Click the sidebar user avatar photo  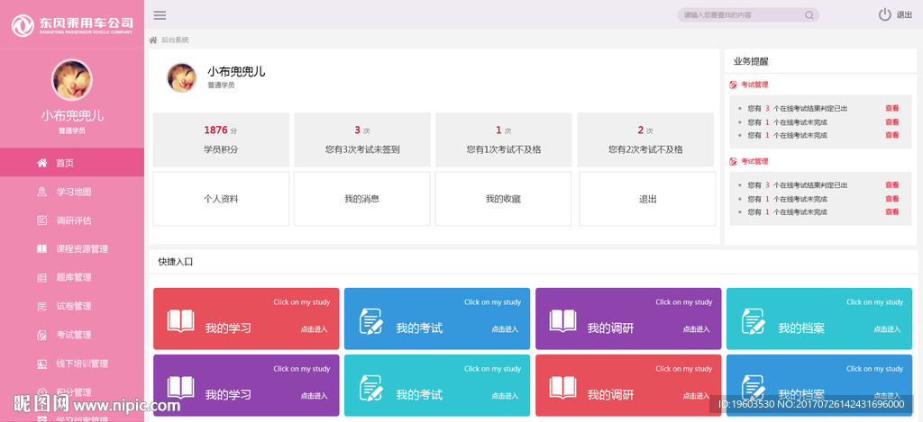pos(72,80)
